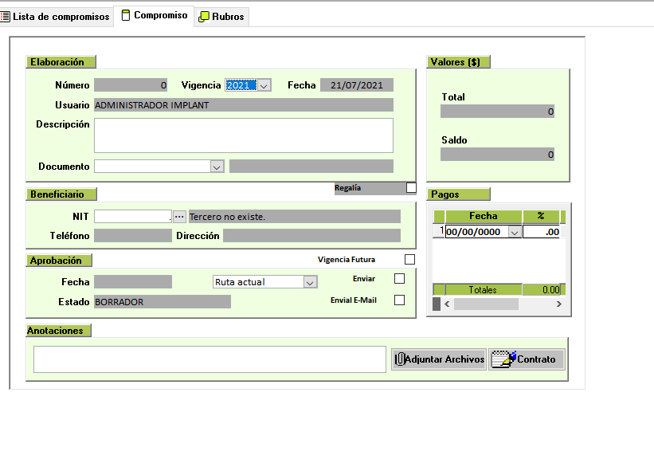Select the Compromiso tab
654x459 pixels.
pyautogui.click(x=155, y=16)
